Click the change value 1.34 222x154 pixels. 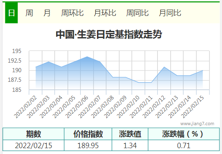pyautogui.click(x=130, y=146)
